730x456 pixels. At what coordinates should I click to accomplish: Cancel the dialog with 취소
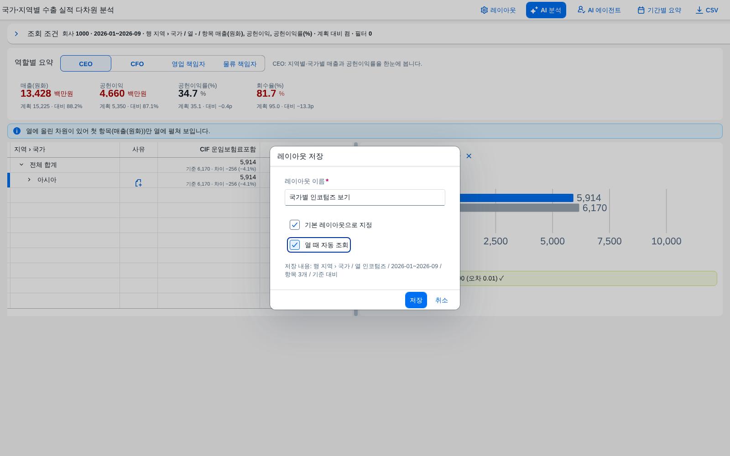click(441, 300)
